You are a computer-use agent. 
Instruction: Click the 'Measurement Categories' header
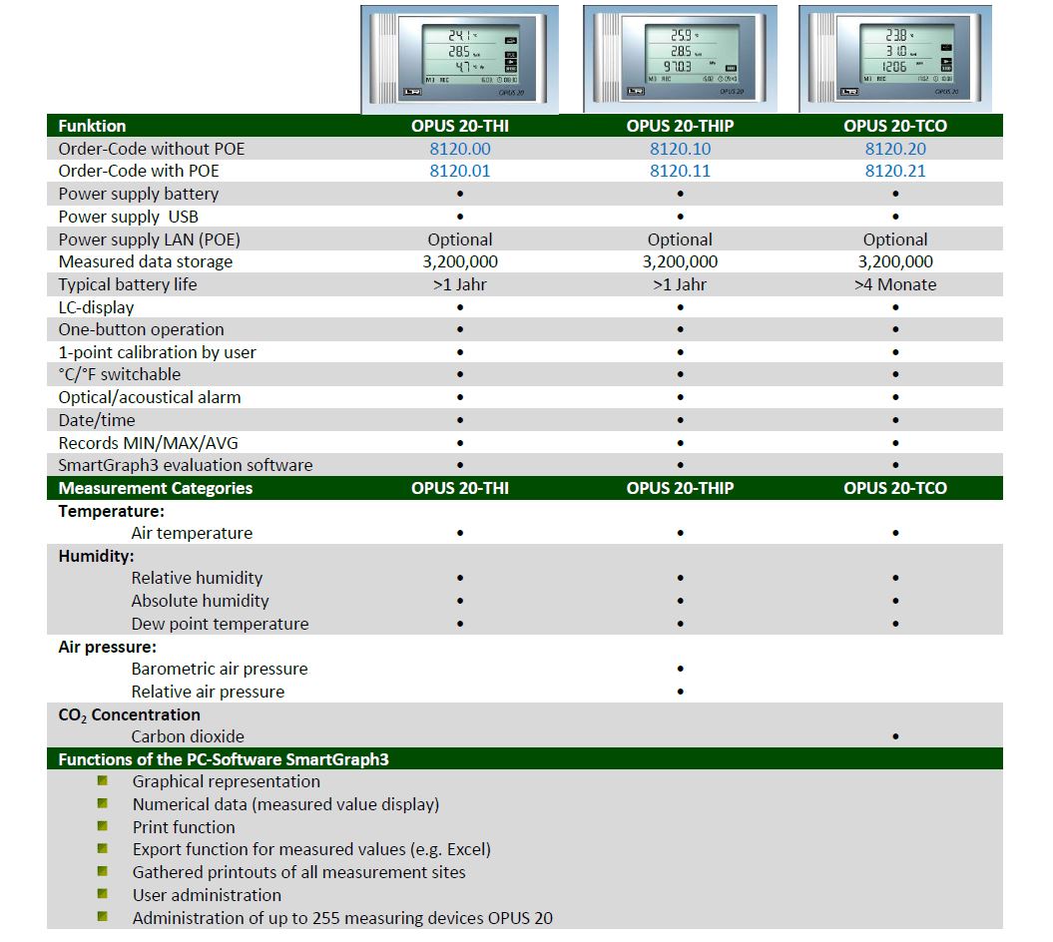click(x=155, y=488)
